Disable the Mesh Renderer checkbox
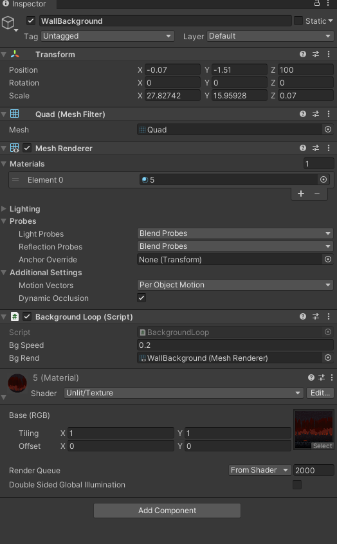This screenshot has height=544, width=337. click(27, 148)
